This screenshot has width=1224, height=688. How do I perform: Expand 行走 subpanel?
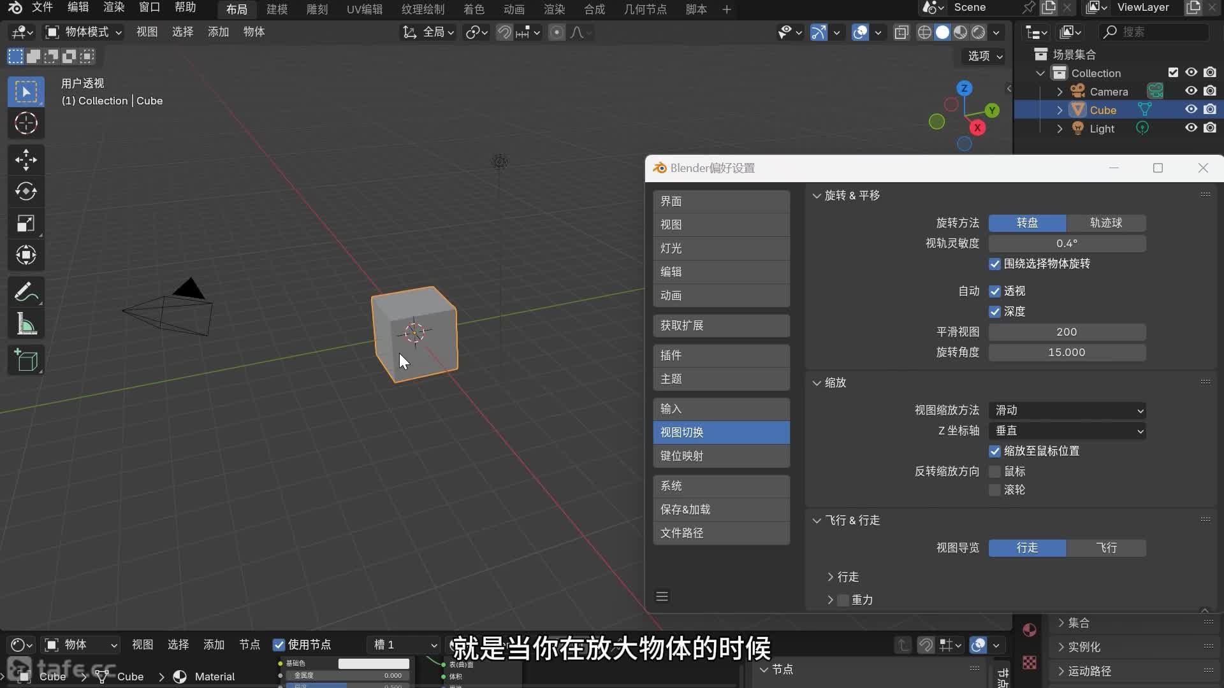point(830,577)
